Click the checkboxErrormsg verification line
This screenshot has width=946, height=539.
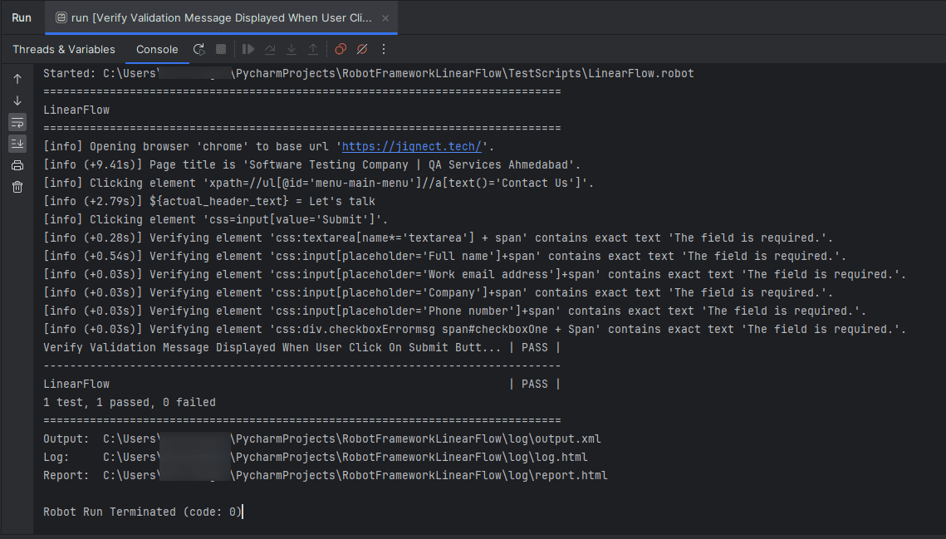[x=475, y=330]
